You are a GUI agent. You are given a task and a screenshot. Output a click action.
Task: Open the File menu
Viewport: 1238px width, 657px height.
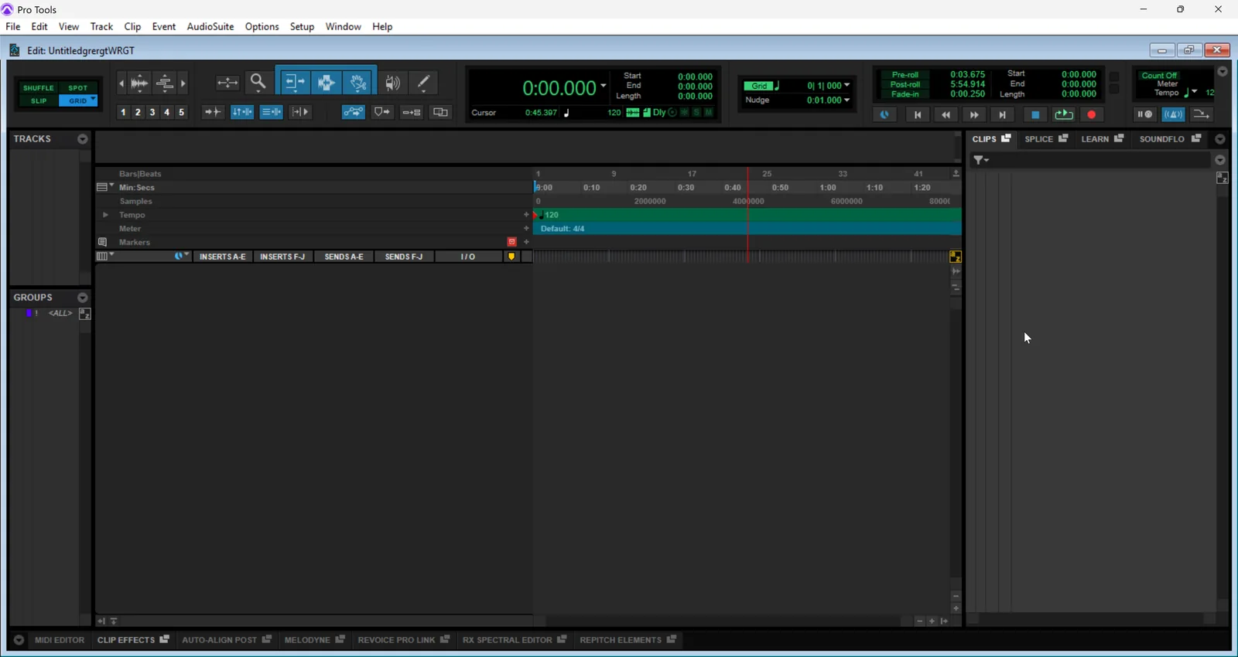[x=13, y=26]
